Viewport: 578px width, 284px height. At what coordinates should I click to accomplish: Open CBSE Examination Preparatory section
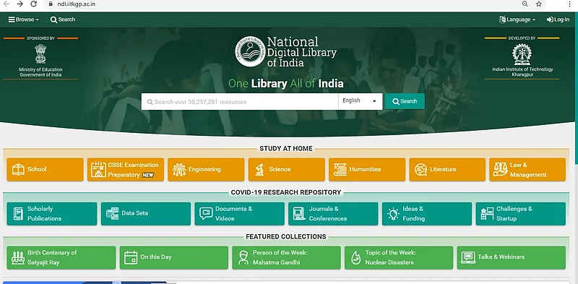125,169
